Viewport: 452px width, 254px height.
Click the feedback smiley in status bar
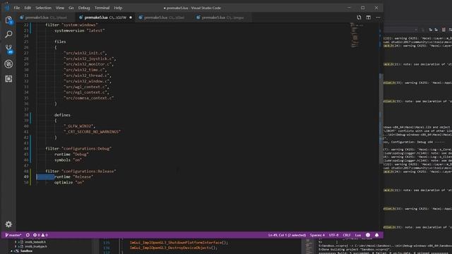(368, 235)
